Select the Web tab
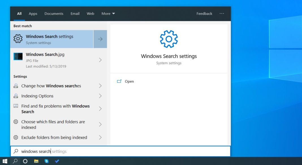 [x=90, y=14]
